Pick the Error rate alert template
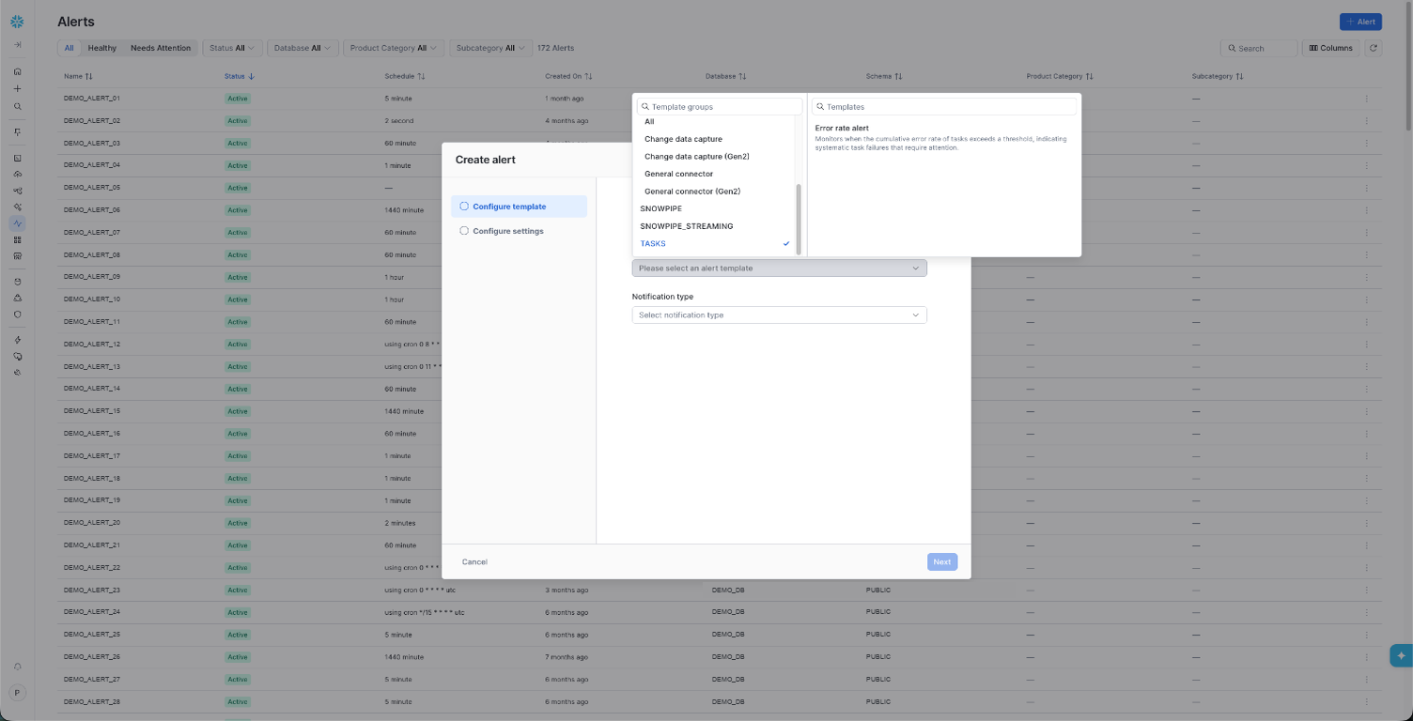Screen dimensions: 1413x721 pos(943,137)
